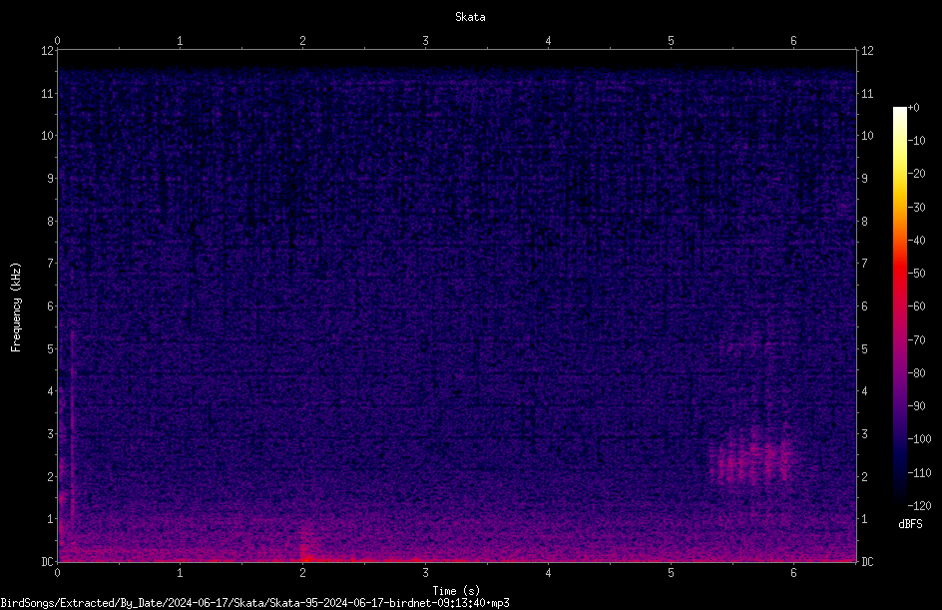Click the +0 label at top of color scale

(913, 108)
